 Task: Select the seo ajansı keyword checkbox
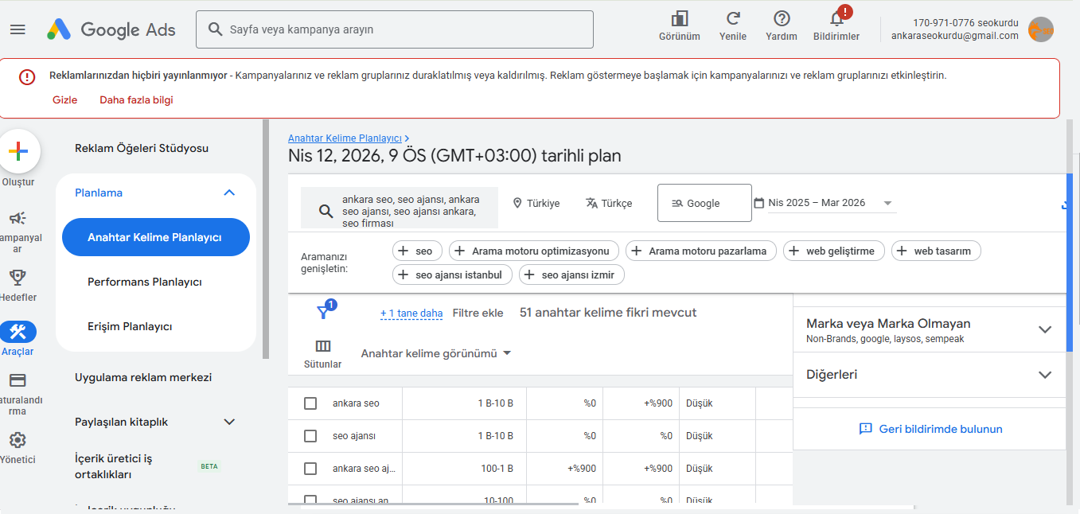tap(310, 435)
